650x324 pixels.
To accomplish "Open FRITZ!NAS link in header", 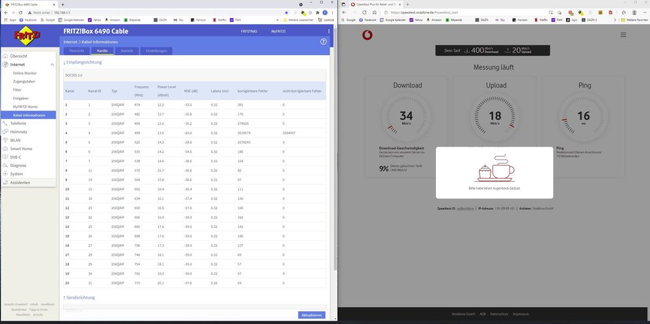I will tap(249, 31).
